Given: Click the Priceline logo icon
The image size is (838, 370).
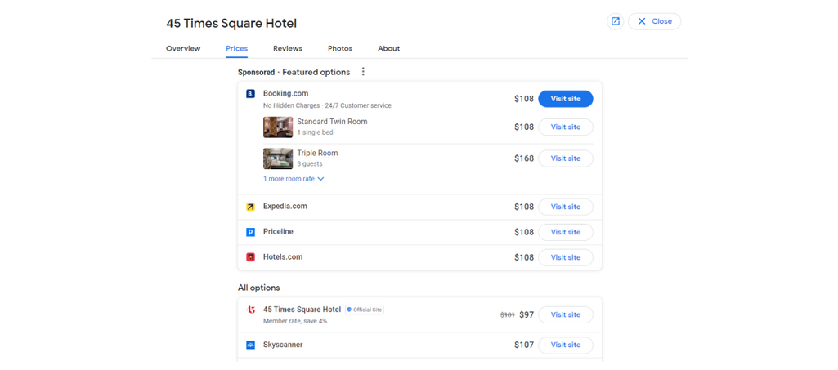Looking at the screenshot, I should (250, 232).
